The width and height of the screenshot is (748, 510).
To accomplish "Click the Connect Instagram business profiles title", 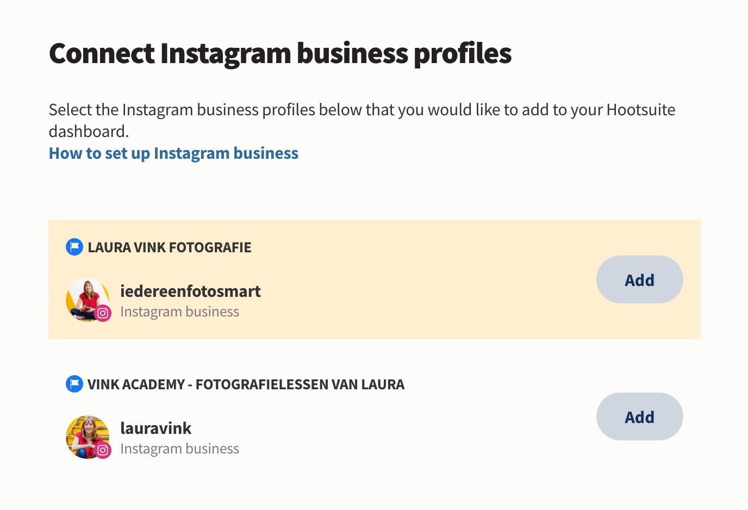I will (280, 53).
